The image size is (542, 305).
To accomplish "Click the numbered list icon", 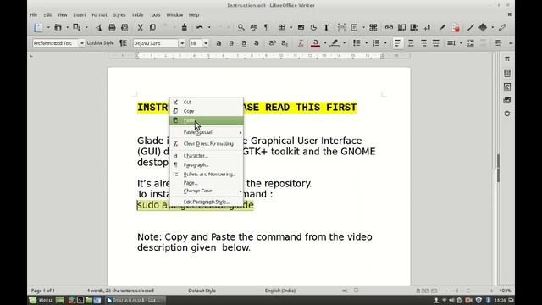I will [x=376, y=43].
